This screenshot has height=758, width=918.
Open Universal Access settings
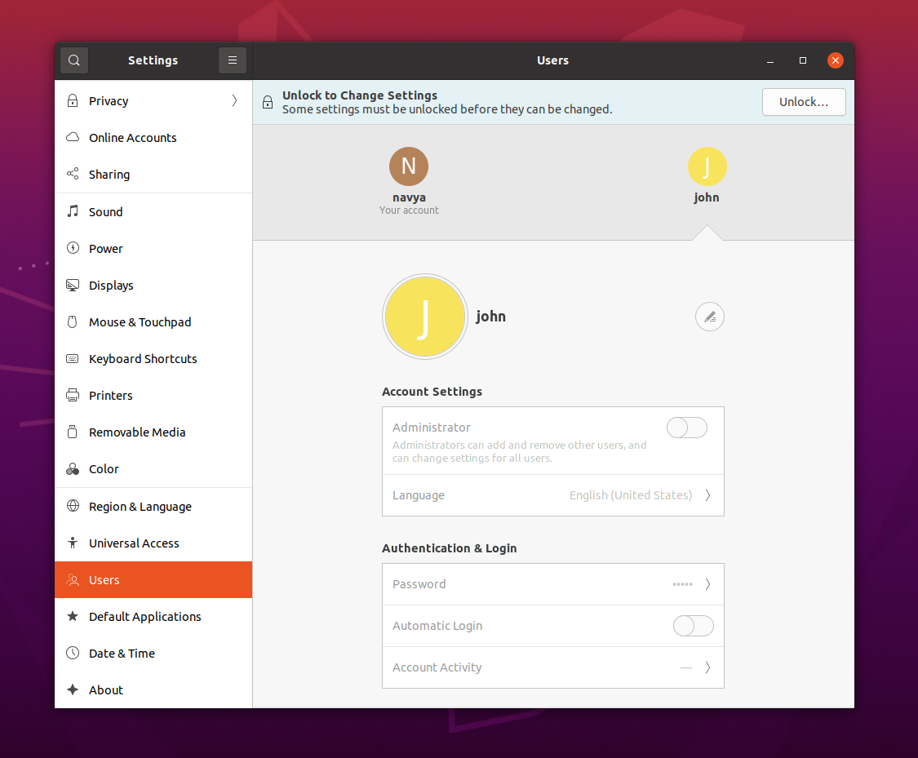point(153,543)
